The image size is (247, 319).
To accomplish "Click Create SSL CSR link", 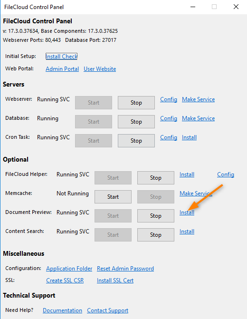I will [x=65, y=280].
